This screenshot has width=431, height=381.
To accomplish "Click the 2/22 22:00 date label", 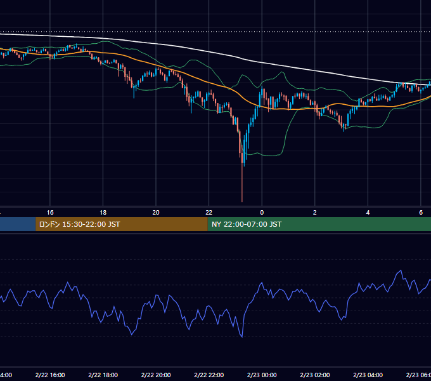I will click(x=209, y=375).
